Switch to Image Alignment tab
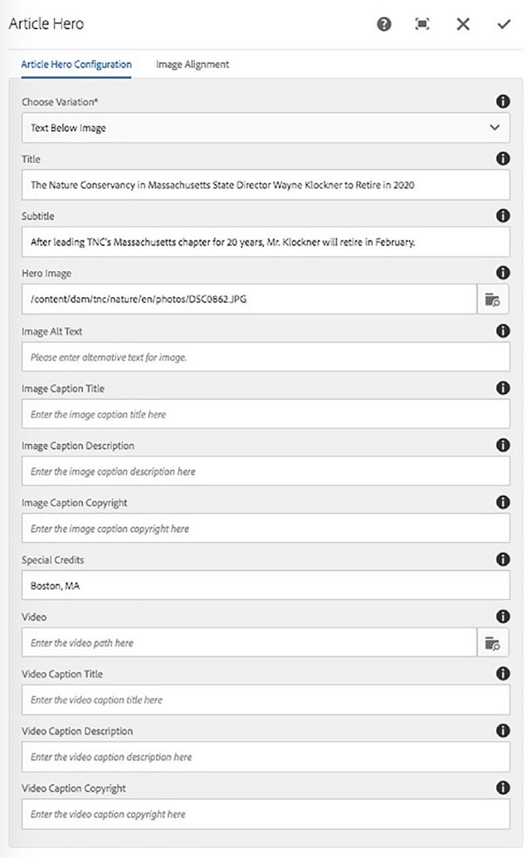The height and width of the screenshot is (858, 531). 192,64
